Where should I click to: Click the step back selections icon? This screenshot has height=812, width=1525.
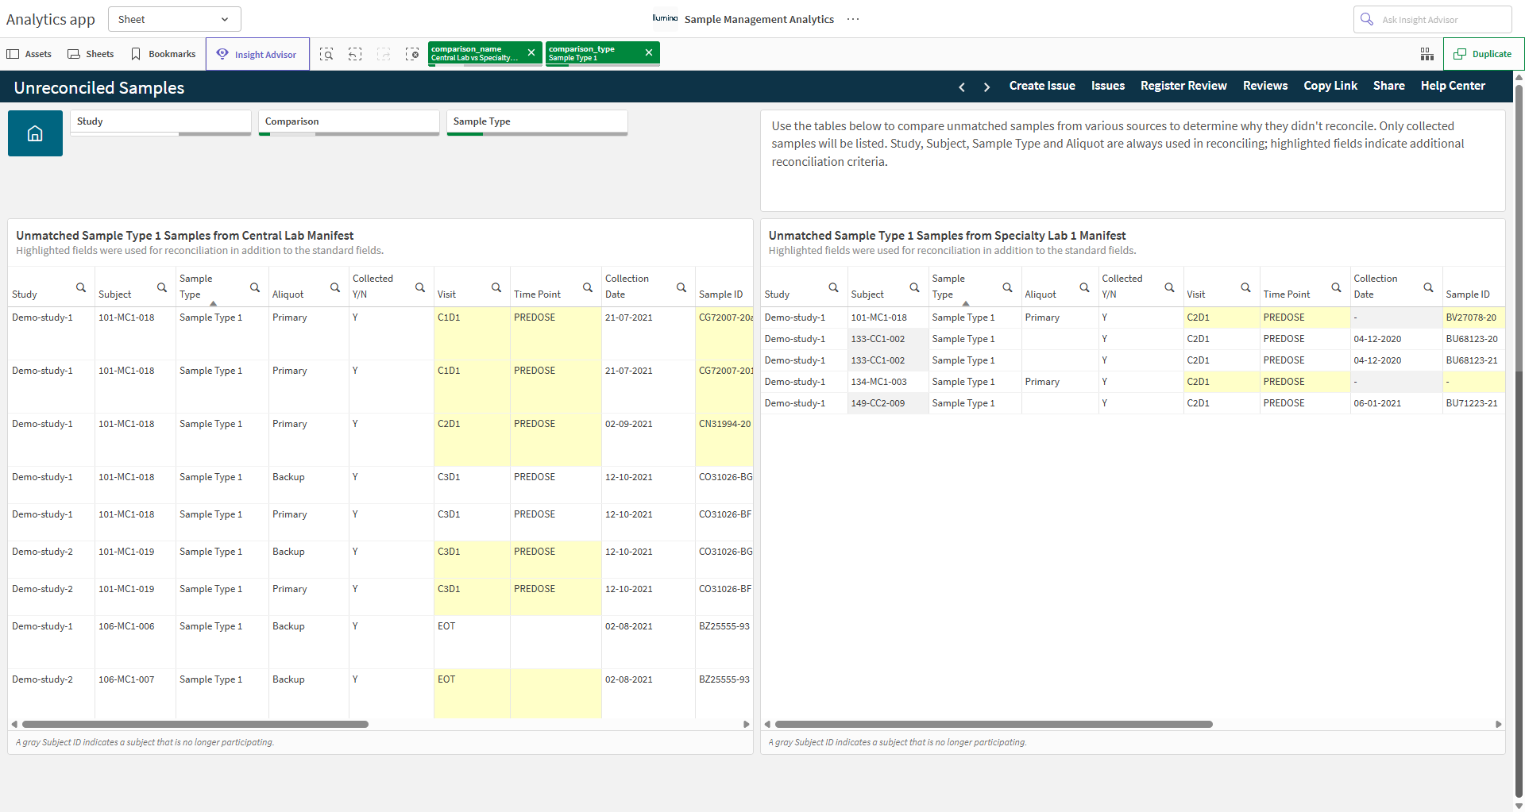click(355, 54)
